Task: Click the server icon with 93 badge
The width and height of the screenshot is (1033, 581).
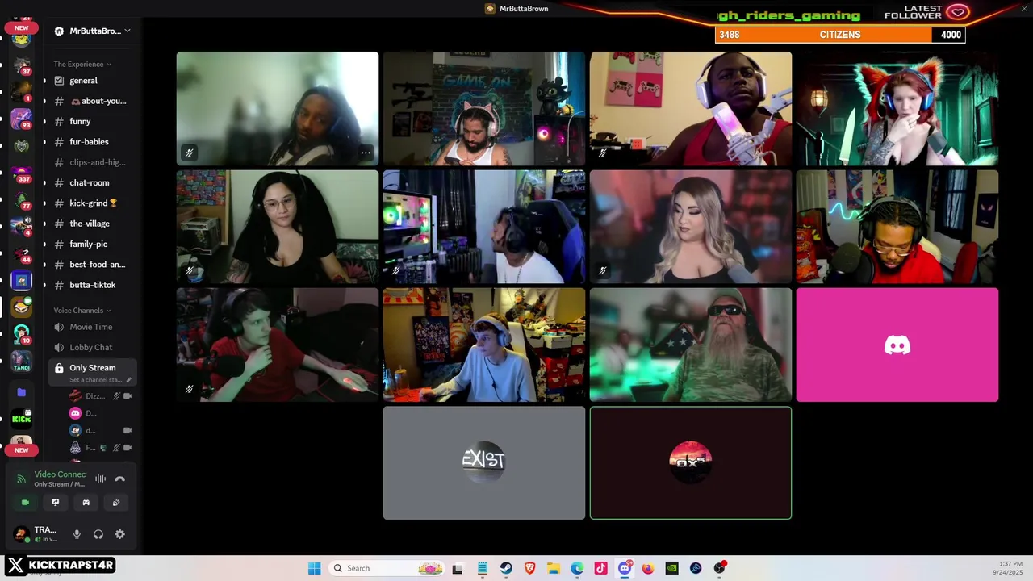Action: pos(22,119)
